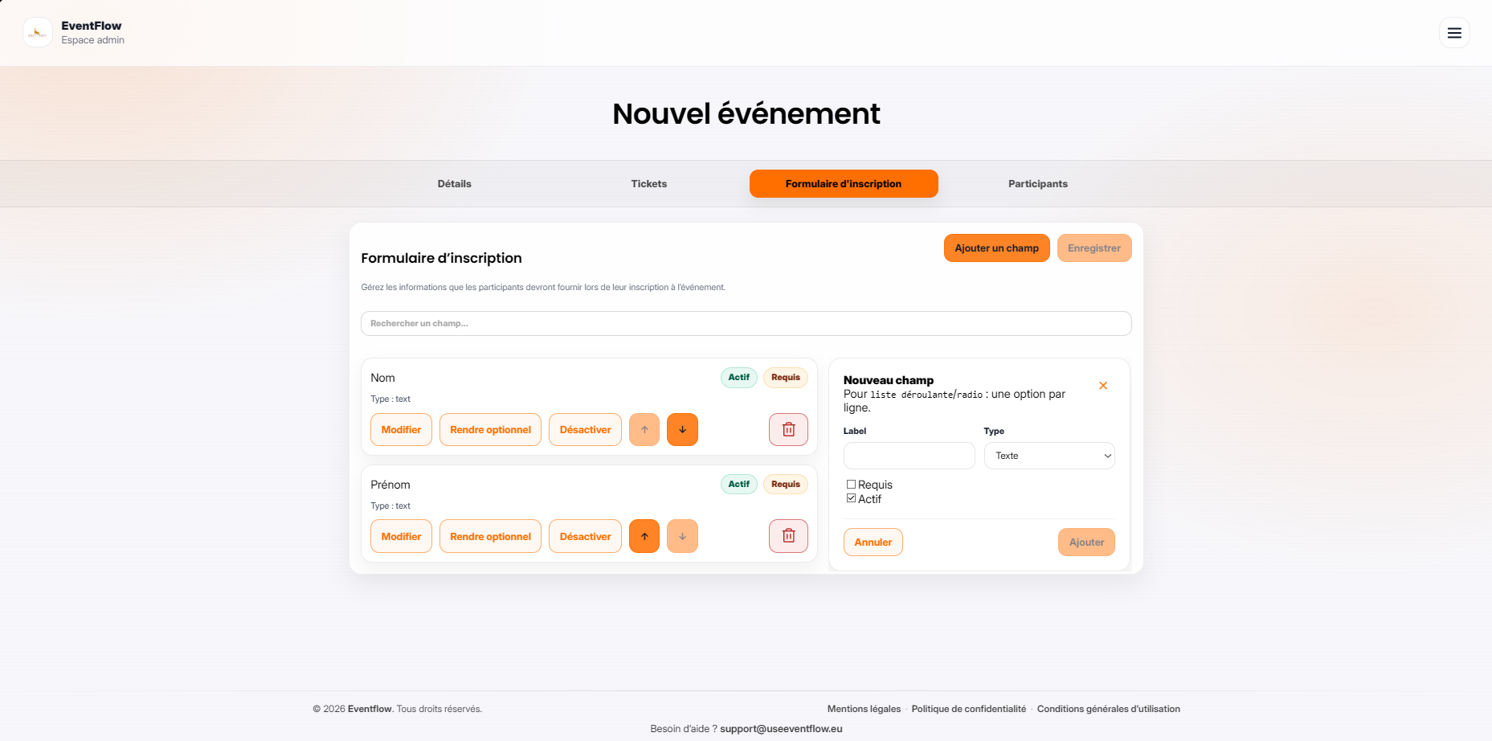
Task: Move the Nom field down with the arrow
Action: [682, 429]
